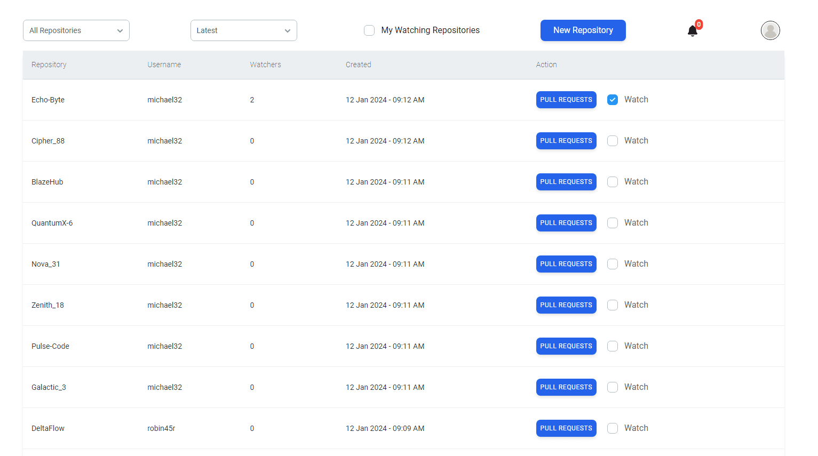Viewport: 818px width, 456px height.
Task: Select the Watchers column header
Action: point(265,64)
